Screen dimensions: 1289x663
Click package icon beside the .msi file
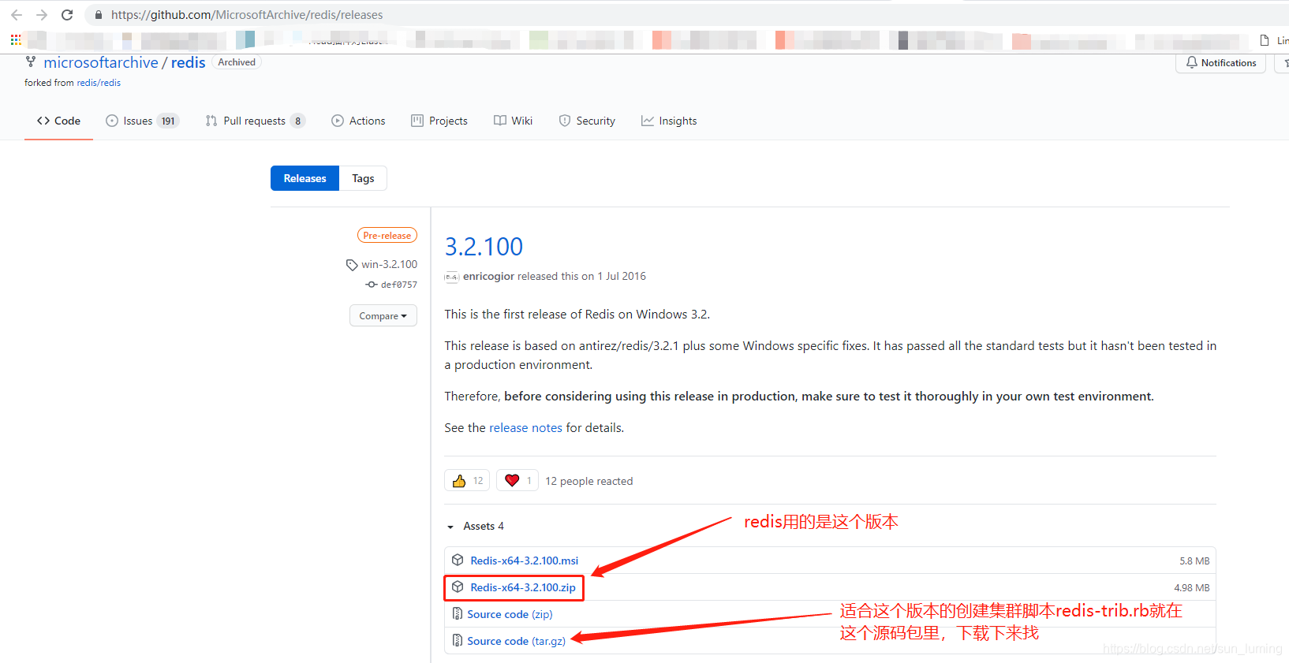tap(458, 560)
